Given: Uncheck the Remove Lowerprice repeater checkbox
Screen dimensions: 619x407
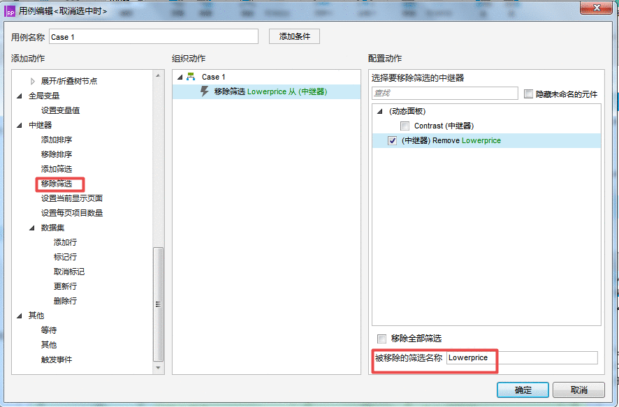Looking at the screenshot, I should point(392,140).
